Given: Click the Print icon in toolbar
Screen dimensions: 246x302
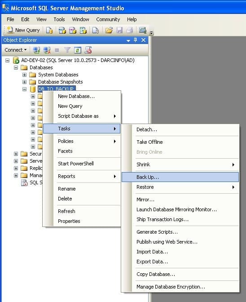Looking at the screenshot, I should 130,30.
